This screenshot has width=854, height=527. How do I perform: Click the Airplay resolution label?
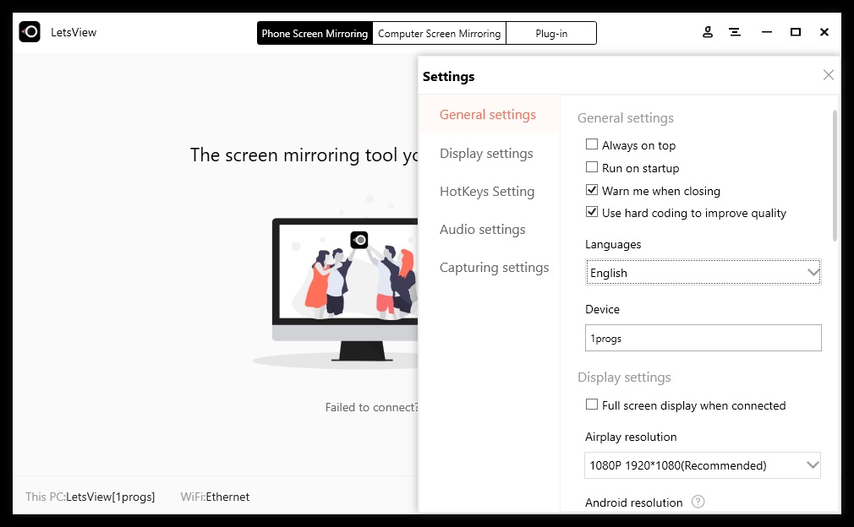coord(631,437)
